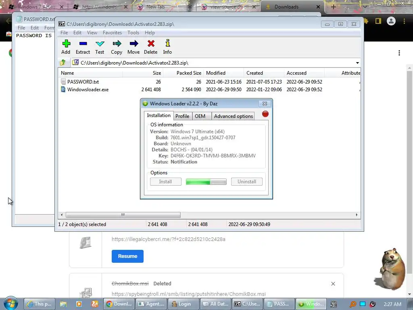Open the Internet Explorer taskbar item
413x310 pixels.
pyautogui.click(x=39, y=304)
